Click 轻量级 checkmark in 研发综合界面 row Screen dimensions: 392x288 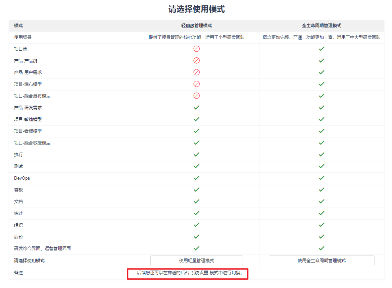pos(196,248)
